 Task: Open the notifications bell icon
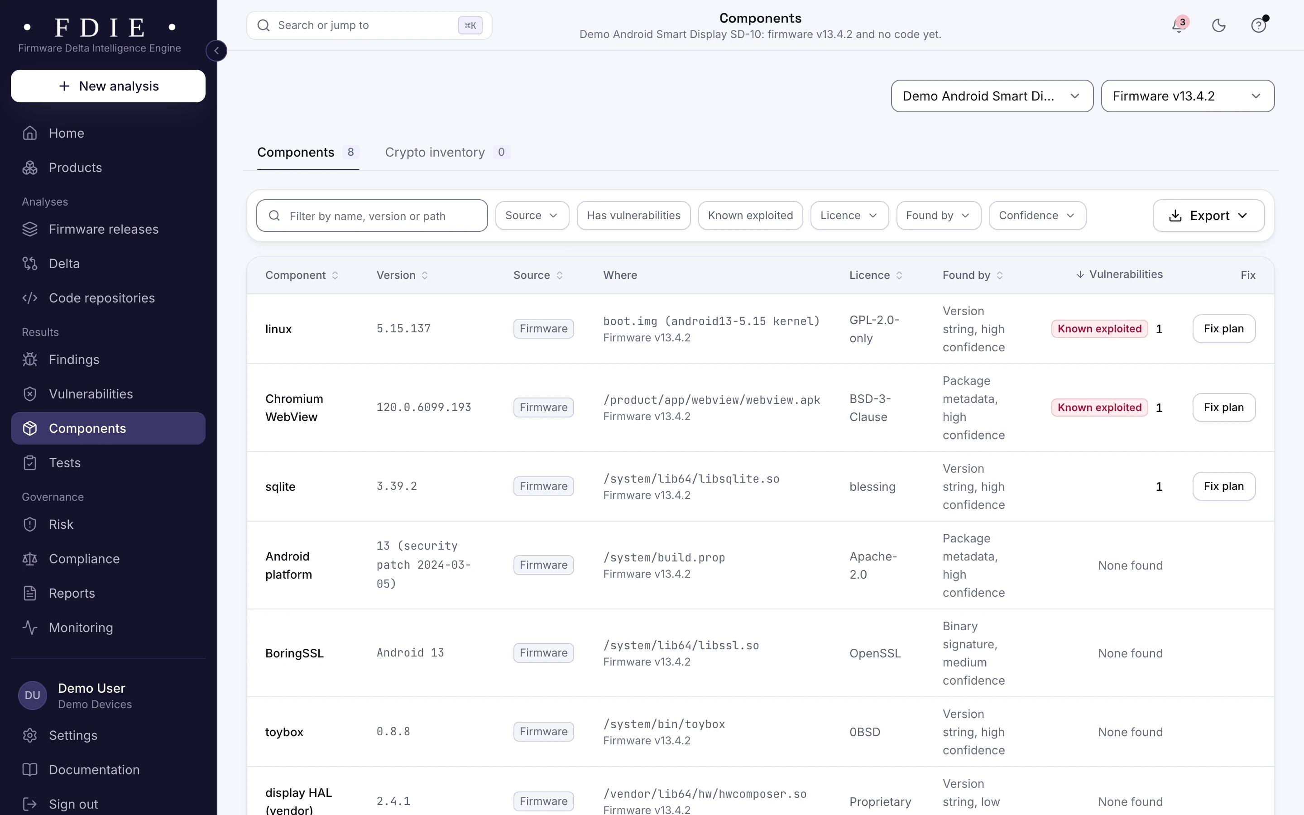pyautogui.click(x=1179, y=25)
